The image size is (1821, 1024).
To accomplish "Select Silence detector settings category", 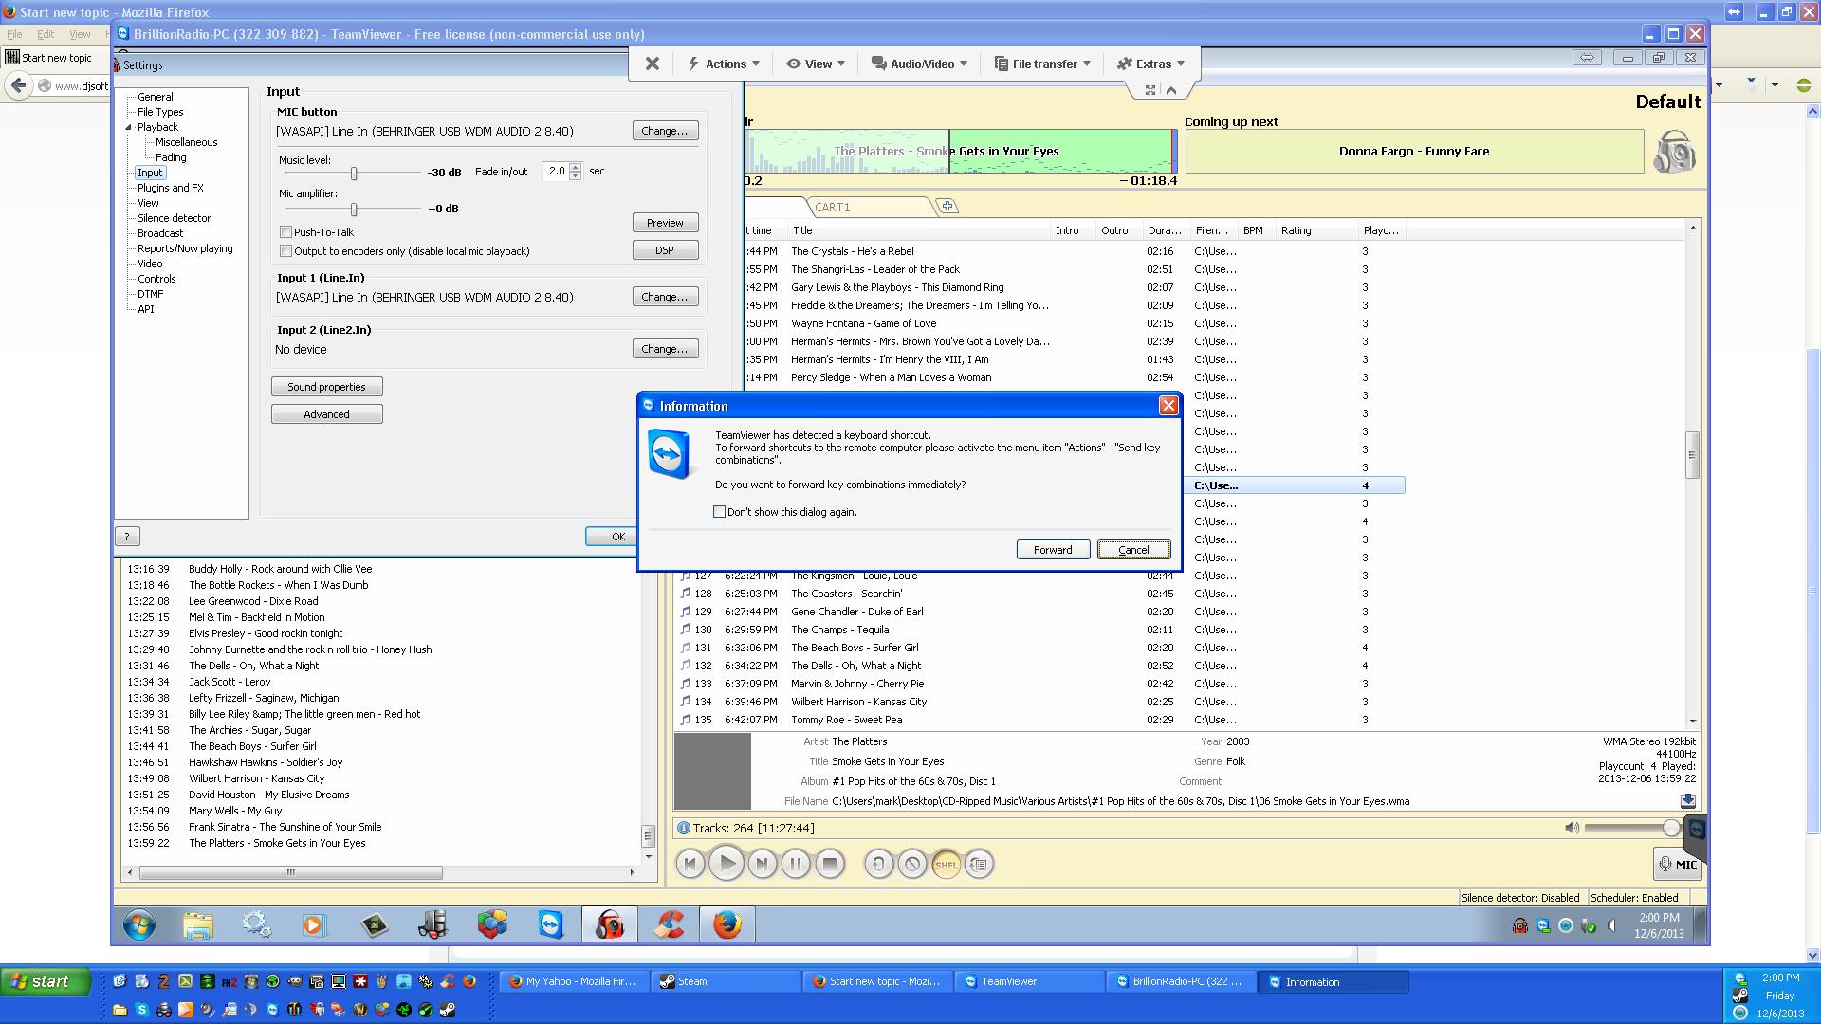I will point(175,218).
